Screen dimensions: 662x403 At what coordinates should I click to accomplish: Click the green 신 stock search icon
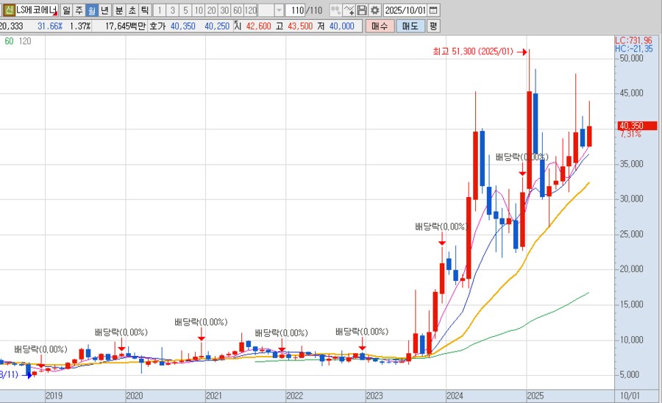[8, 10]
